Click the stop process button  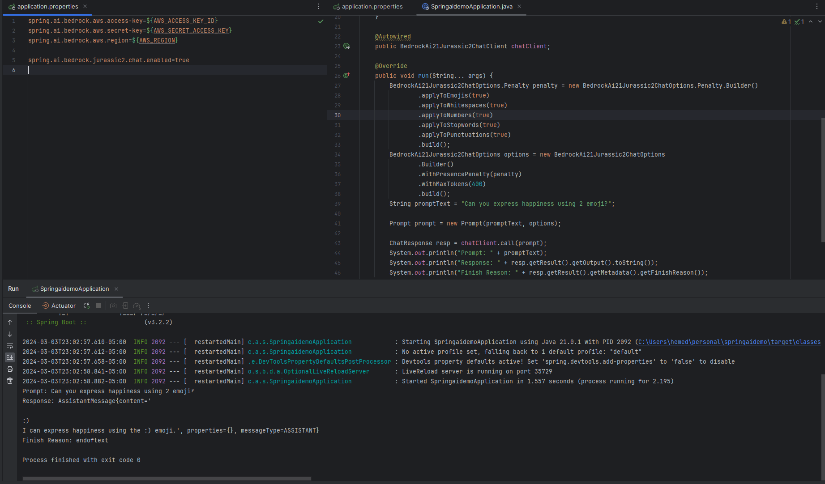(98, 306)
